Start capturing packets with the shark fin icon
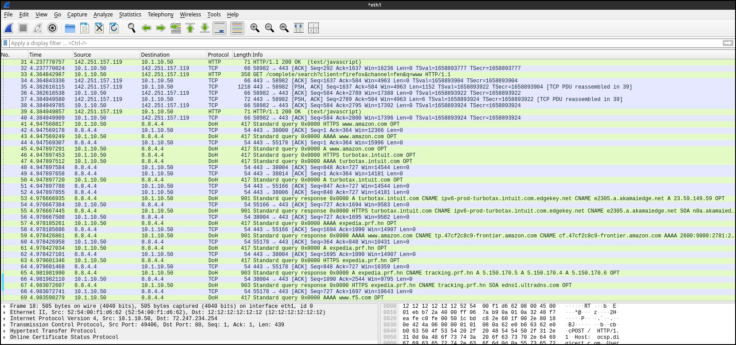736x345 pixels. click(x=8, y=28)
